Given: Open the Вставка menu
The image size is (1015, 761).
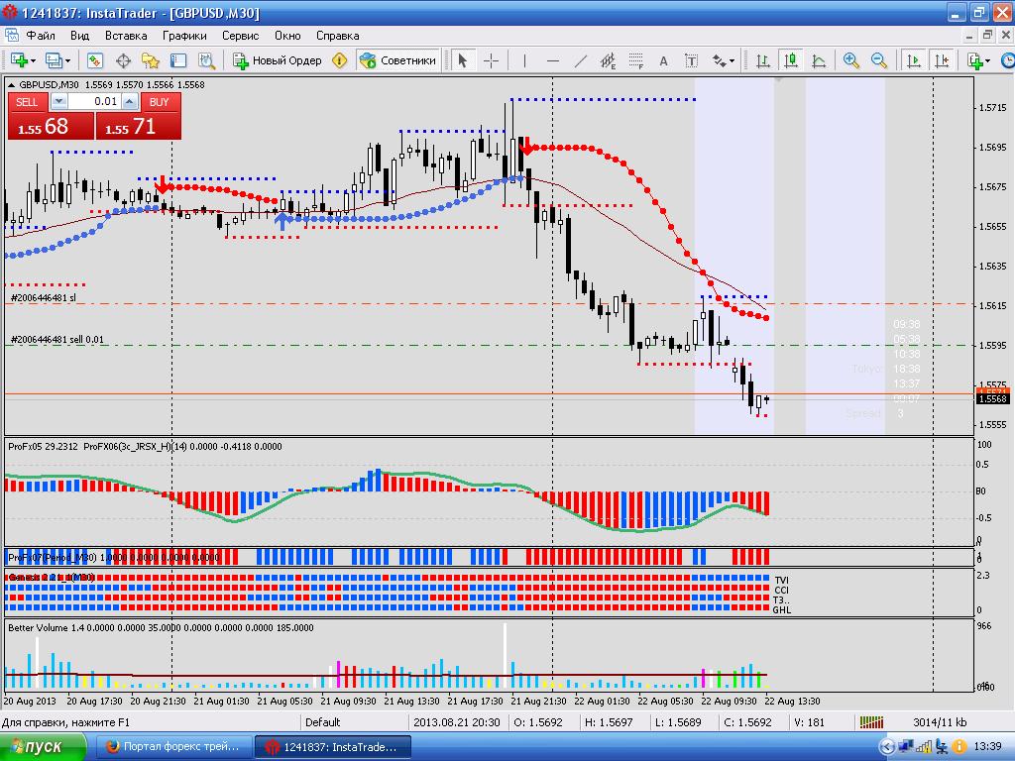Looking at the screenshot, I should point(126,36).
